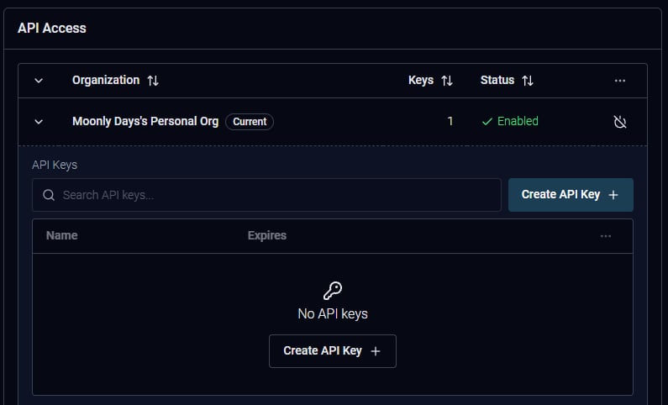Click filled Create API Key button
The width and height of the screenshot is (668, 405).
571,195
